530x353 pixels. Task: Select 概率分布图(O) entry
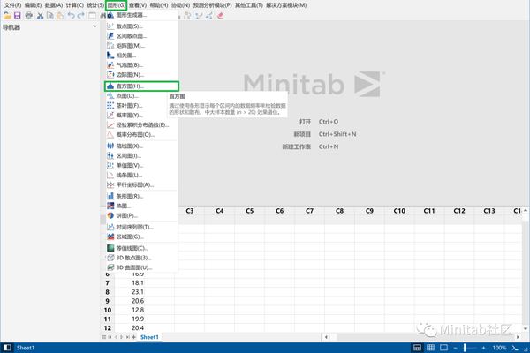point(141,135)
